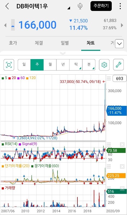Tap the volume value tag 516
The height and width of the screenshot is (215, 127).
[x=116, y=191]
